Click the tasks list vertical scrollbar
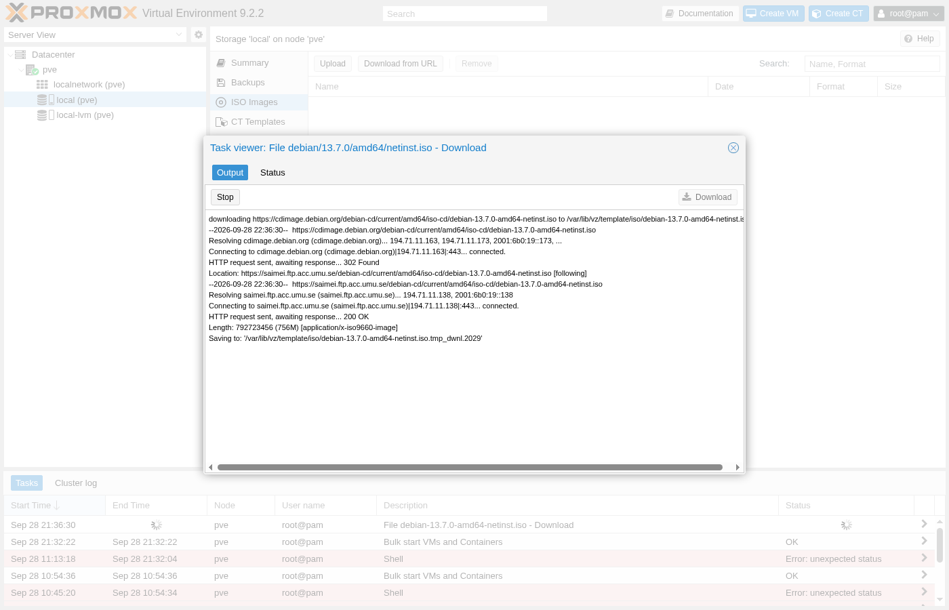The height and width of the screenshot is (610, 949). [x=940, y=545]
